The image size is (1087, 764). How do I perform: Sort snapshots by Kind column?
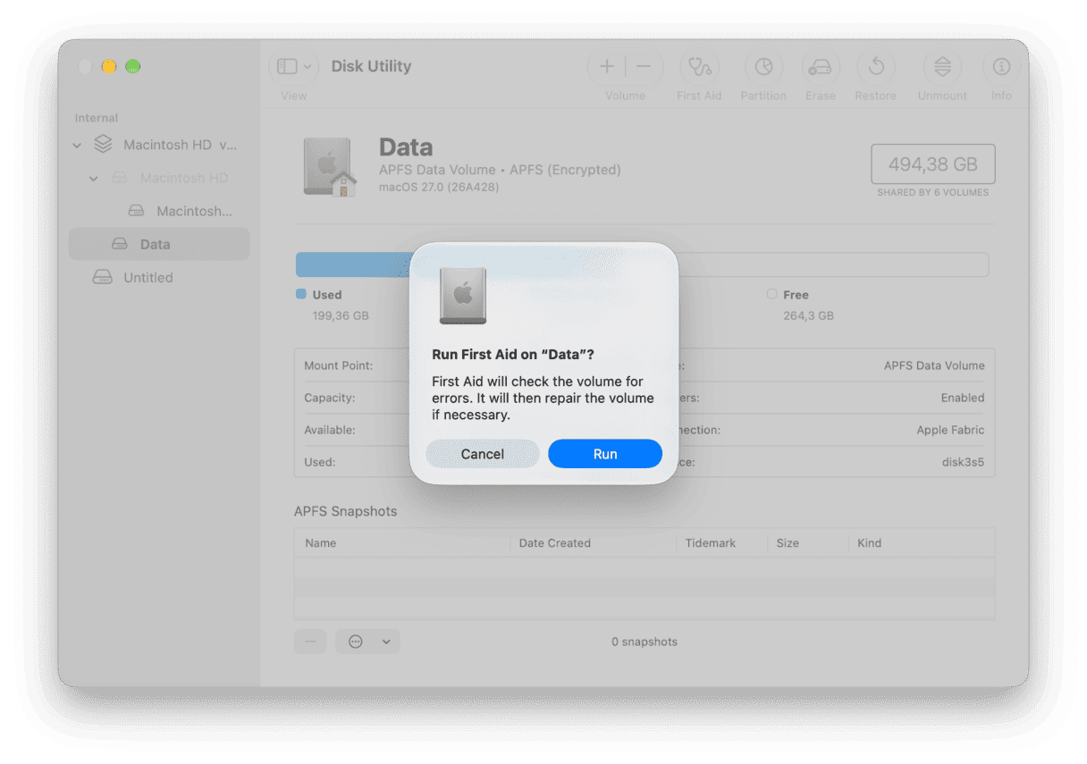(x=869, y=542)
